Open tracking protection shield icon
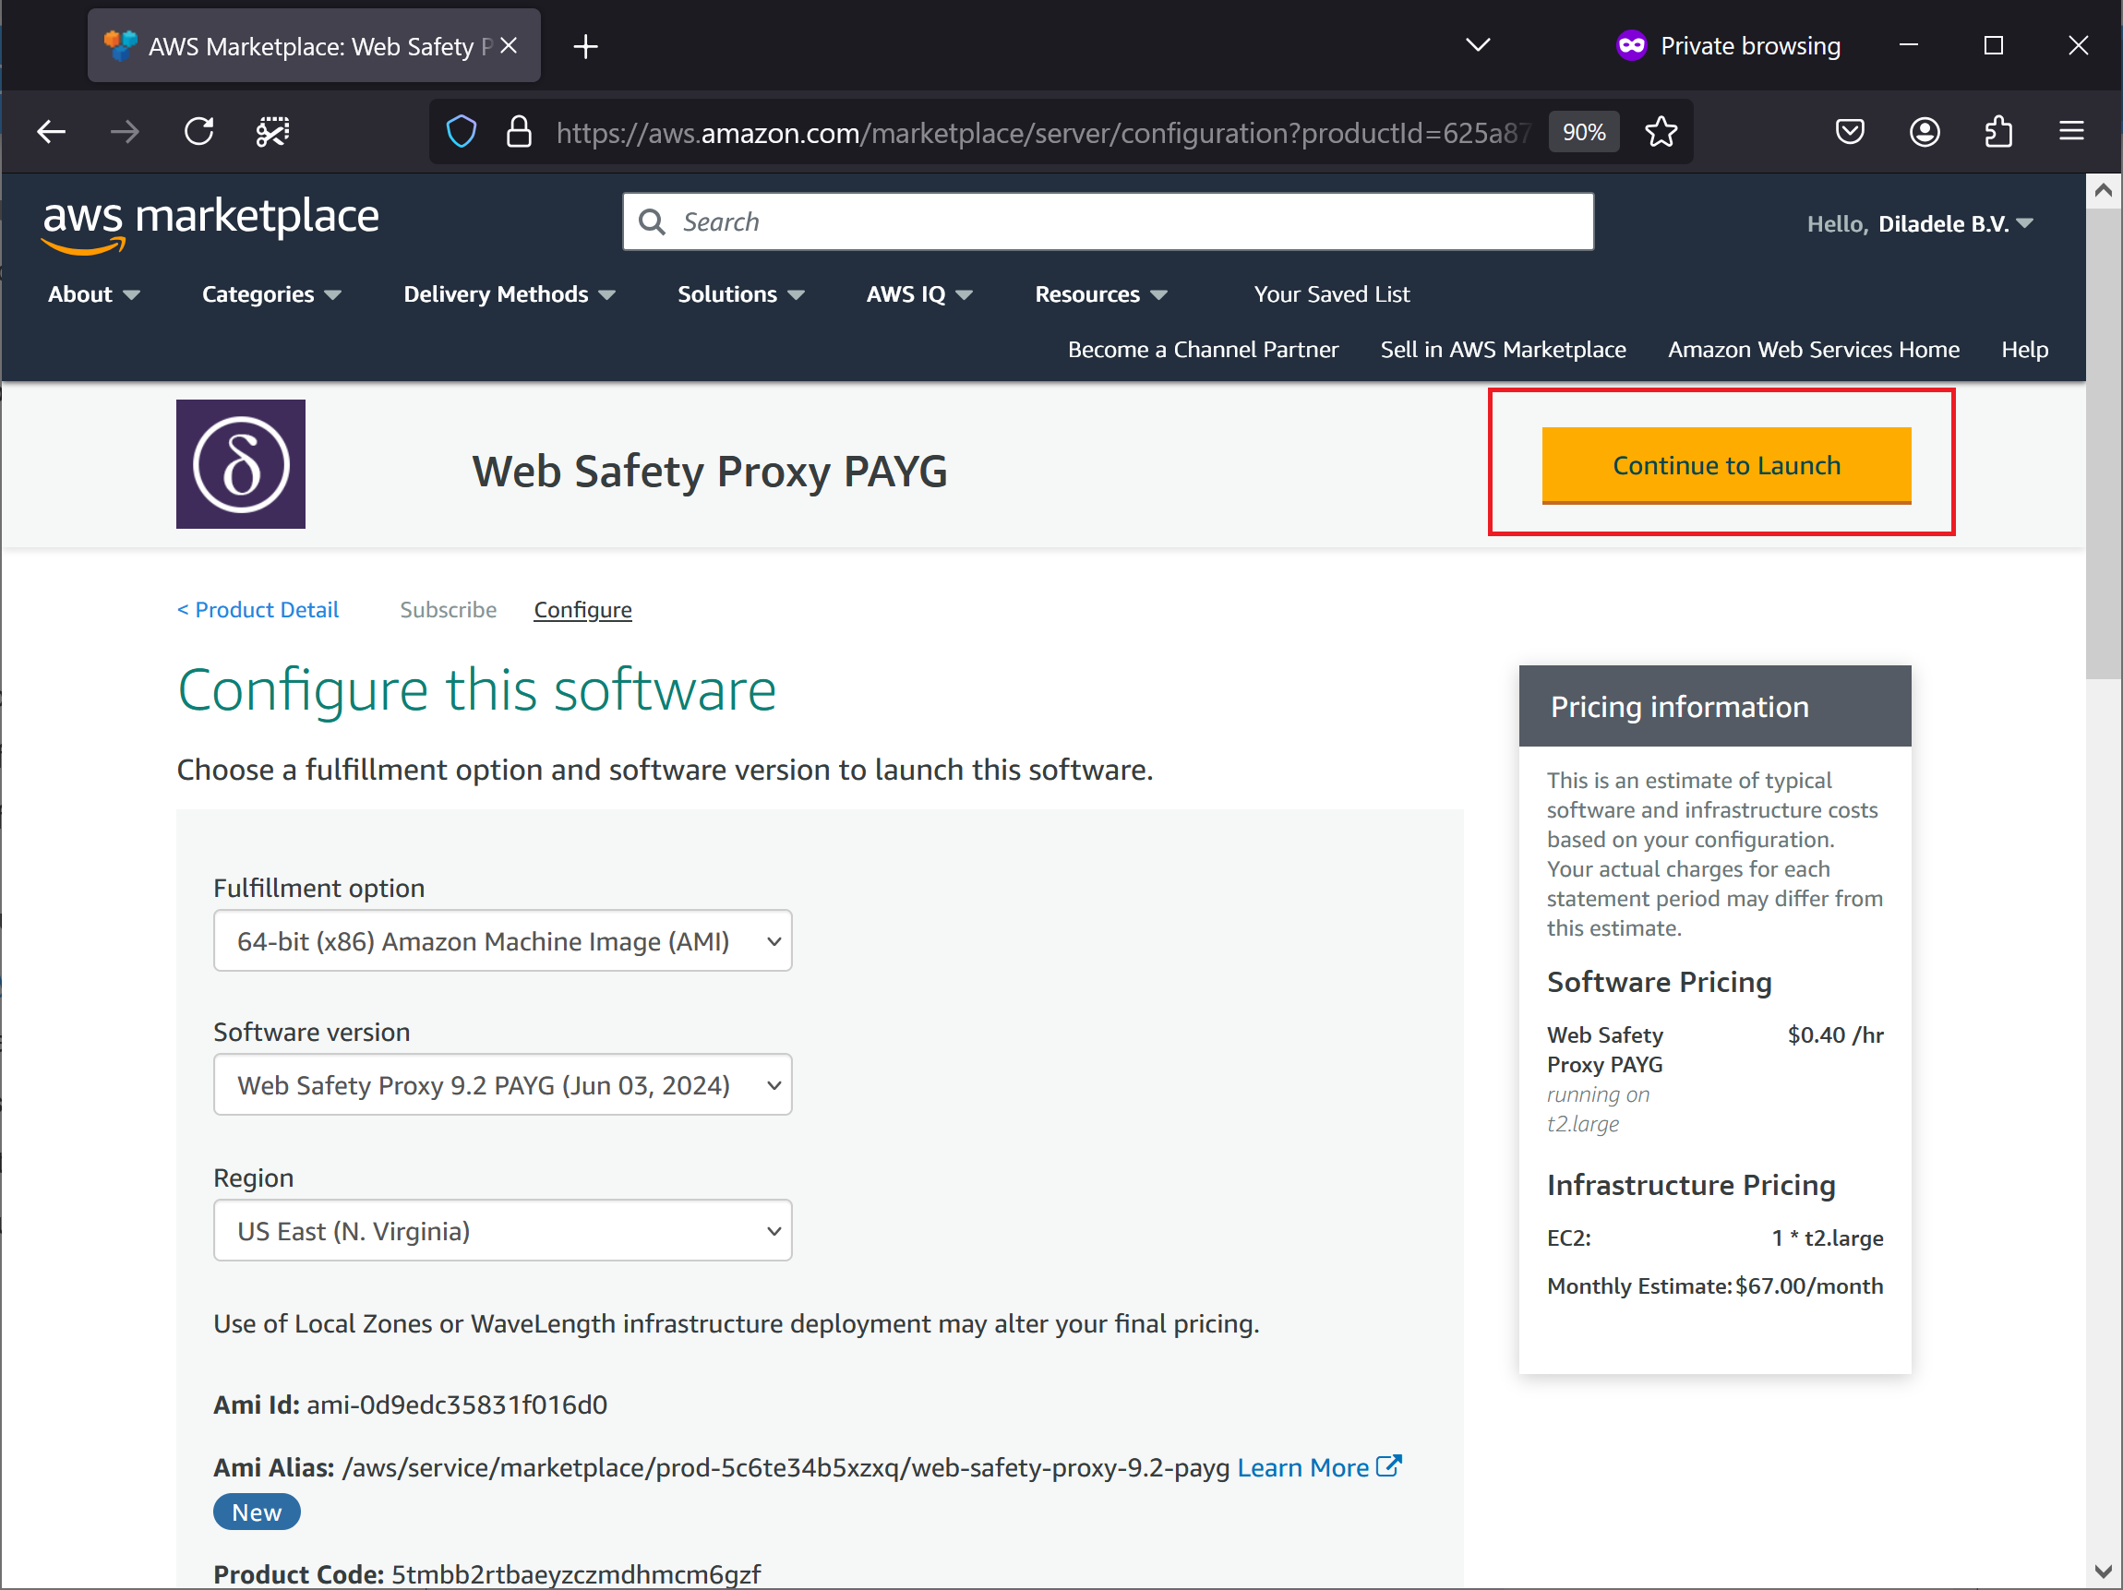Viewport: 2123px width, 1590px height. [x=461, y=131]
